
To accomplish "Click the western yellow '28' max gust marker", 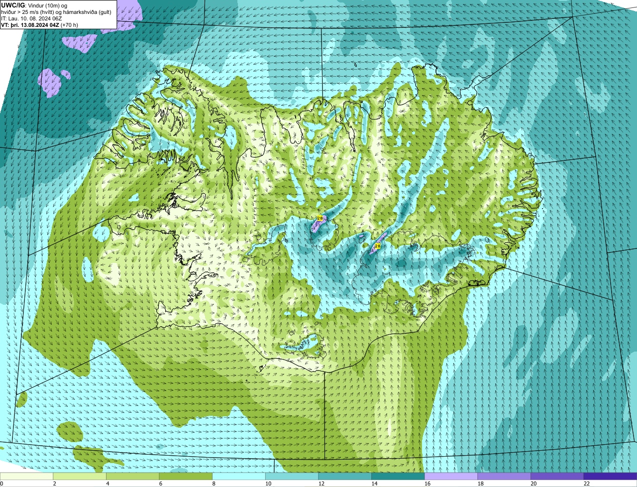I will [x=319, y=218].
